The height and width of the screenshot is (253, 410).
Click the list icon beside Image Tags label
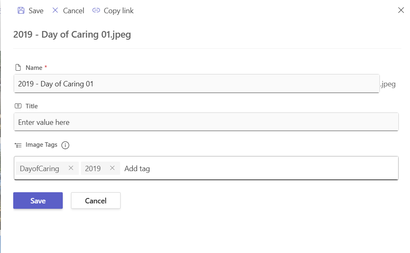click(x=18, y=145)
